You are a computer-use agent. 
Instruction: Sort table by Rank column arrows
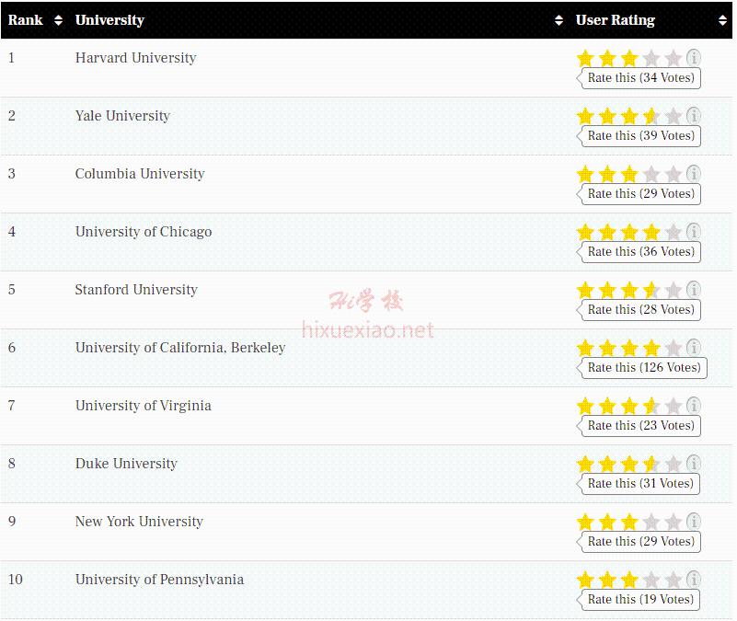click(x=58, y=20)
